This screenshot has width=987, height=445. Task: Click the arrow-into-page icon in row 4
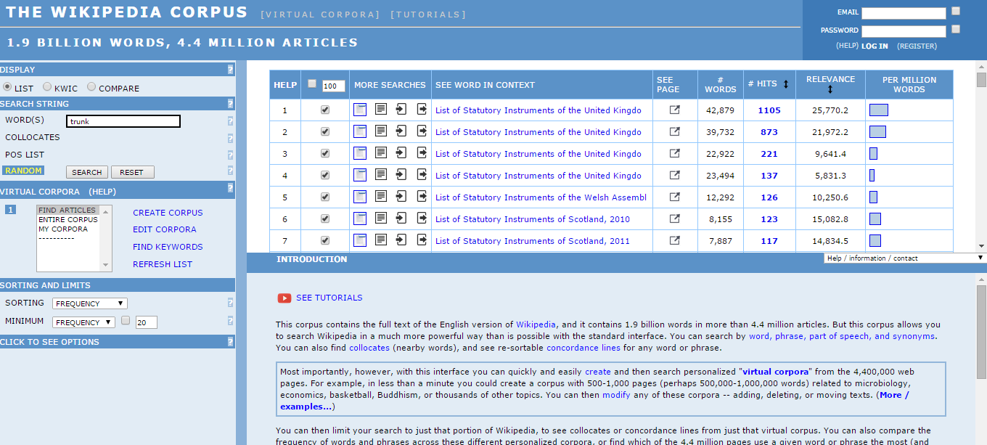[401, 176]
